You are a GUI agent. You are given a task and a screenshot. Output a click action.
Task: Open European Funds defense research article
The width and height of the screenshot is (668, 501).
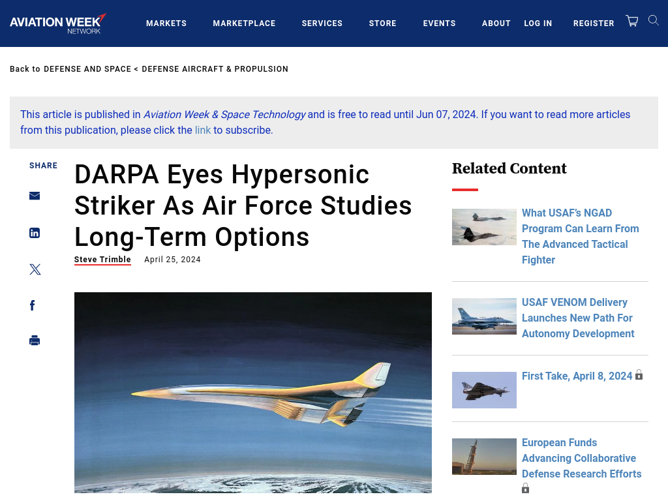[581, 459]
